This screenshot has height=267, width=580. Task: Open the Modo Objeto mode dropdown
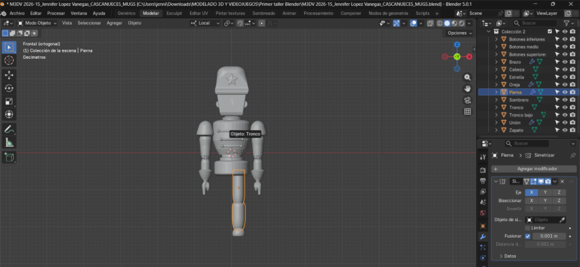[x=37, y=23]
